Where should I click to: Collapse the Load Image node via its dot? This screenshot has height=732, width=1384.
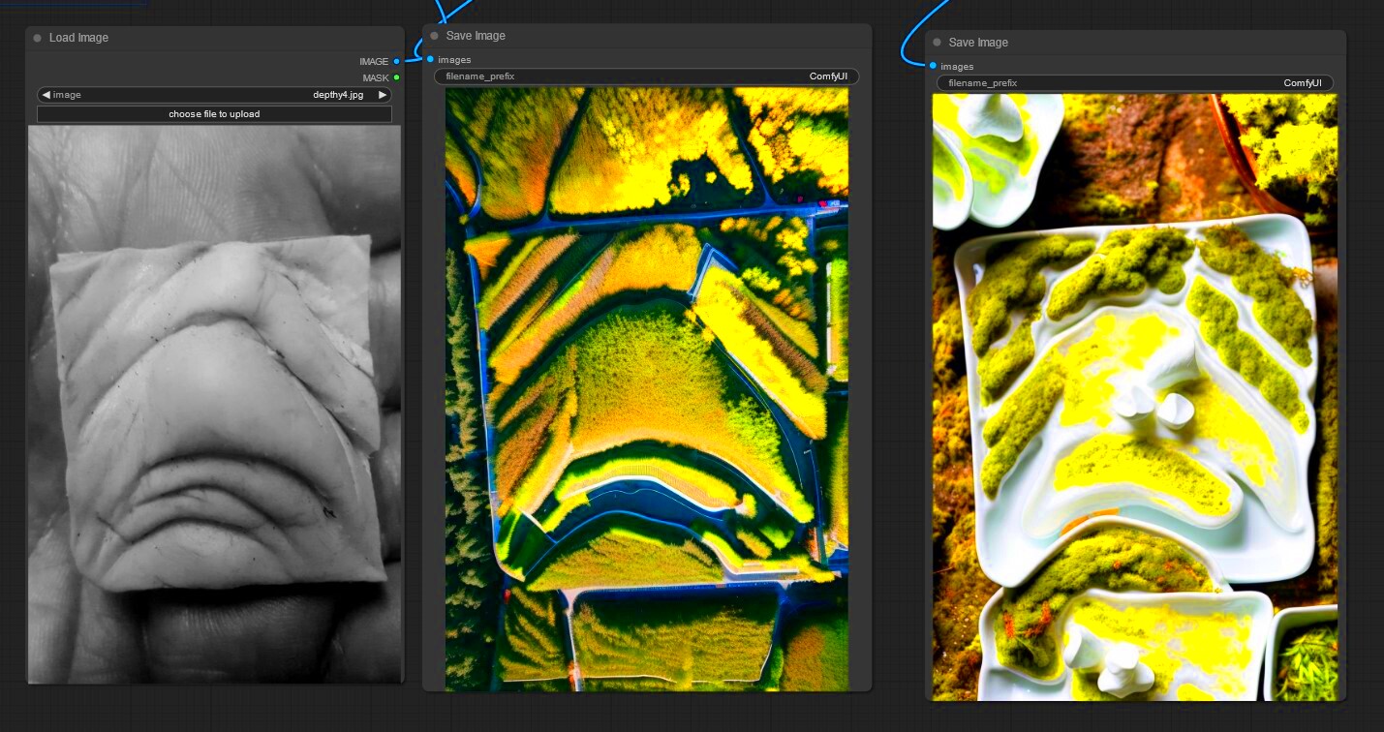pyautogui.click(x=38, y=38)
